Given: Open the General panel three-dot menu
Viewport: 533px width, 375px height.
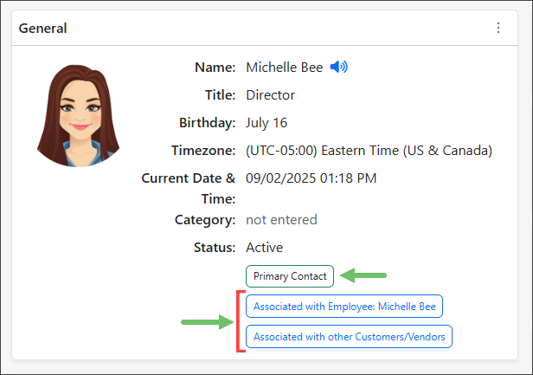Looking at the screenshot, I should (498, 28).
